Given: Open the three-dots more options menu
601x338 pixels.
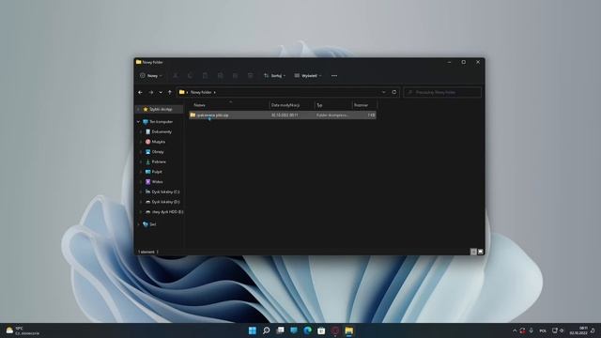Looking at the screenshot, I should tap(334, 76).
